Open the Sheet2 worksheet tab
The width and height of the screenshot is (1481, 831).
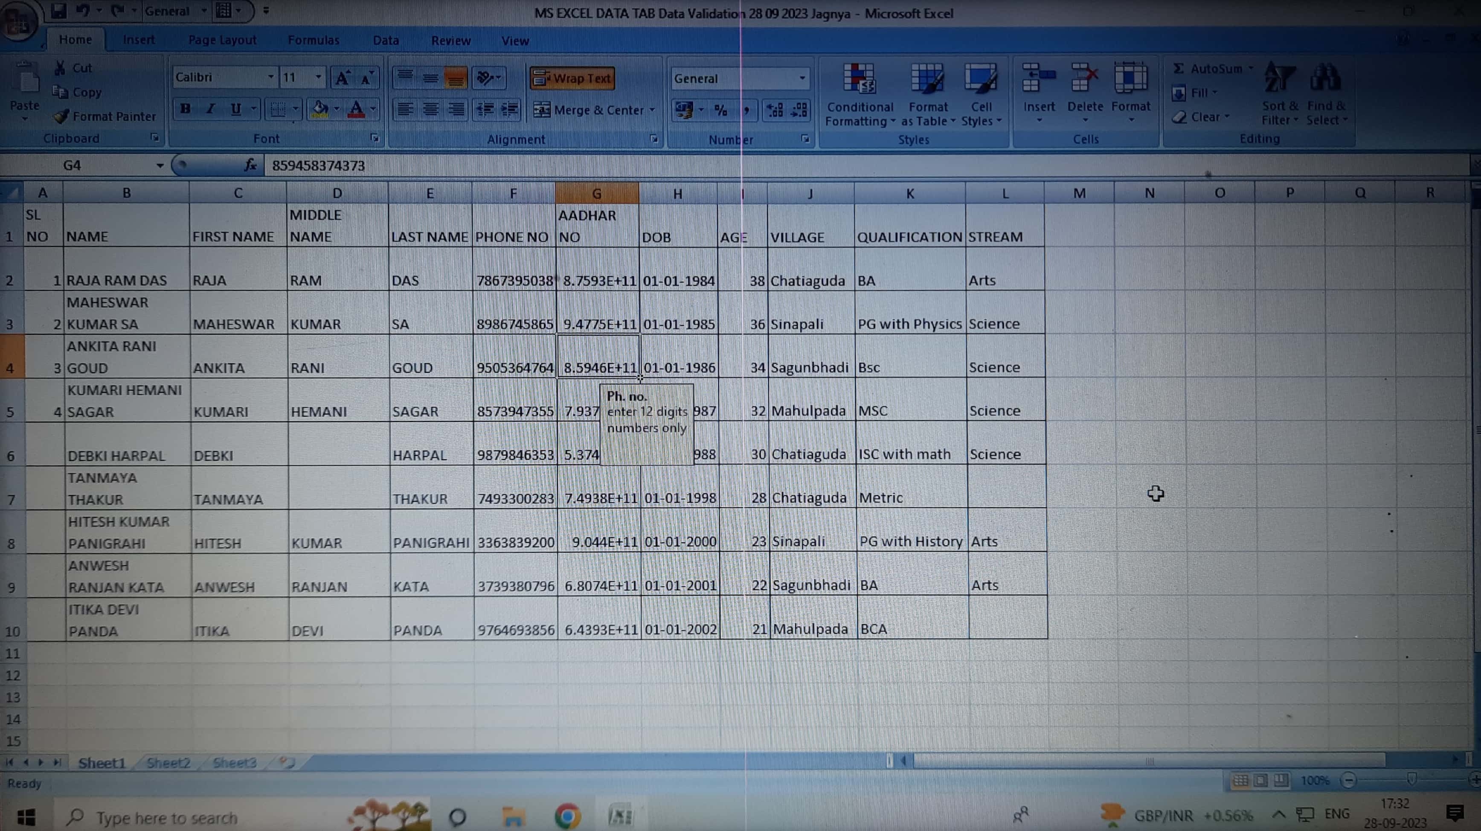[168, 763]
